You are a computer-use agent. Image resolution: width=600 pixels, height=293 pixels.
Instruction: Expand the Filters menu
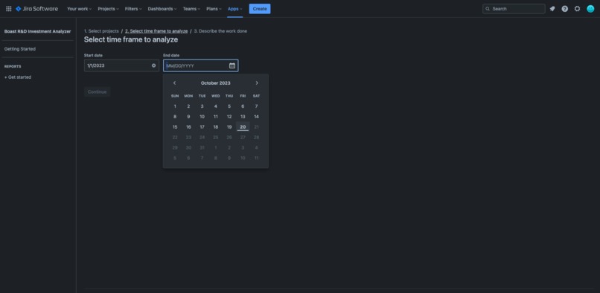point(133,9)
